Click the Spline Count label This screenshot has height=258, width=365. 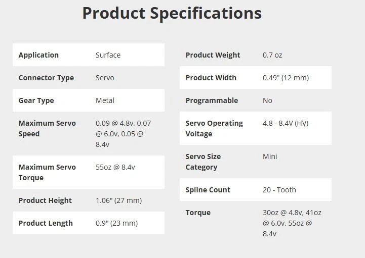click(208, 190)
